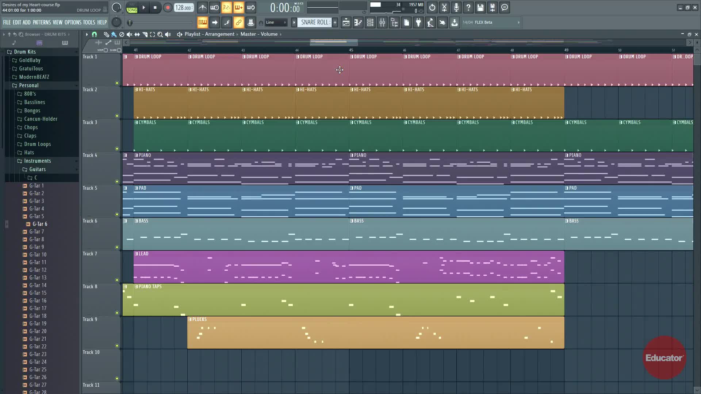The height and width of the screenshot is (394, 701).
Task: Collapse the Guitars folder
Action: [37, 169]
